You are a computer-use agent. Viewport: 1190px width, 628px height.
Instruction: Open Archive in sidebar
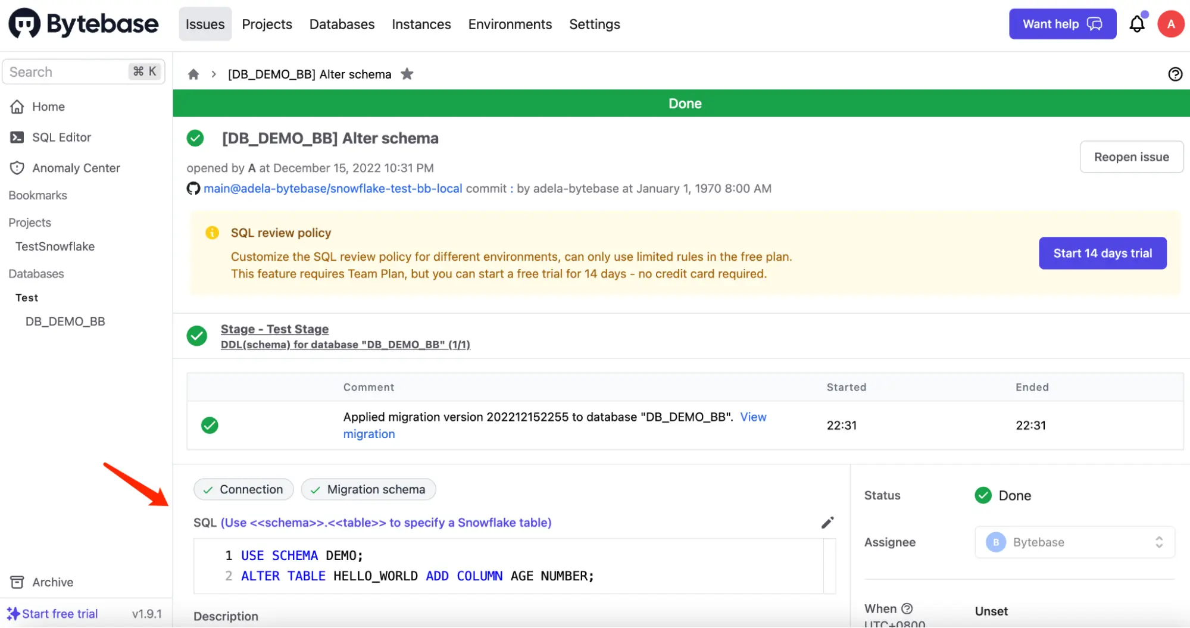(x=52, y=582)
